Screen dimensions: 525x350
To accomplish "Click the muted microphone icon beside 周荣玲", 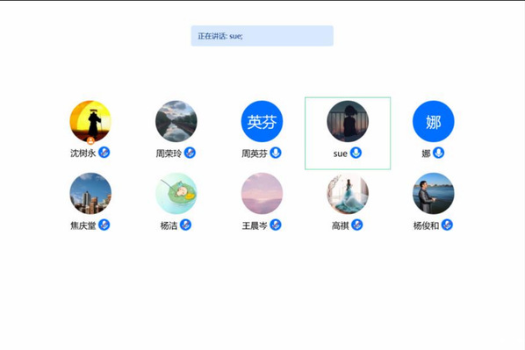I will (x=190, y=153).
